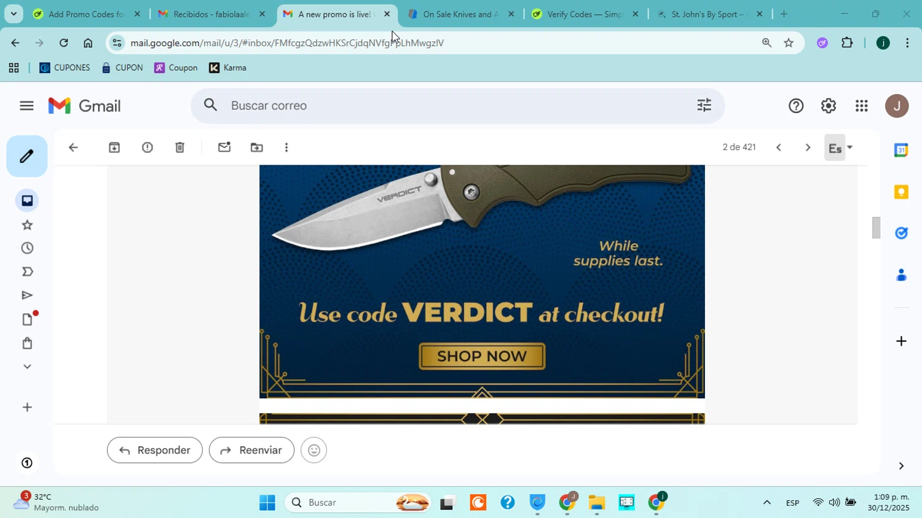Open Contacts side panel

coord(901,275)
